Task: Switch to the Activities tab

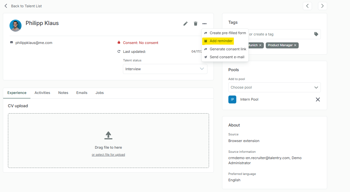Action: (42, 93)
